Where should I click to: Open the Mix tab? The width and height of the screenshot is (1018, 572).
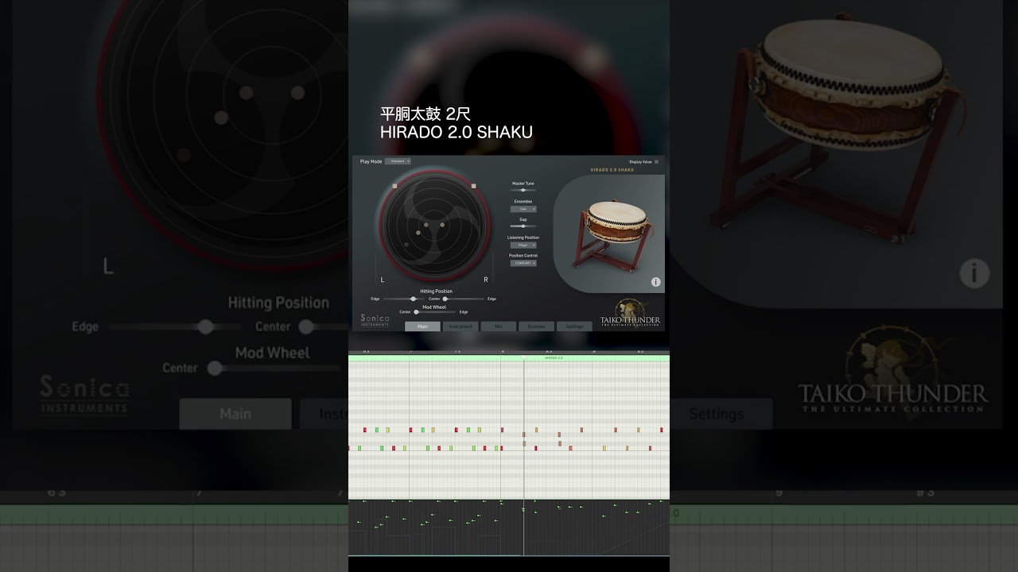[499, 327]
